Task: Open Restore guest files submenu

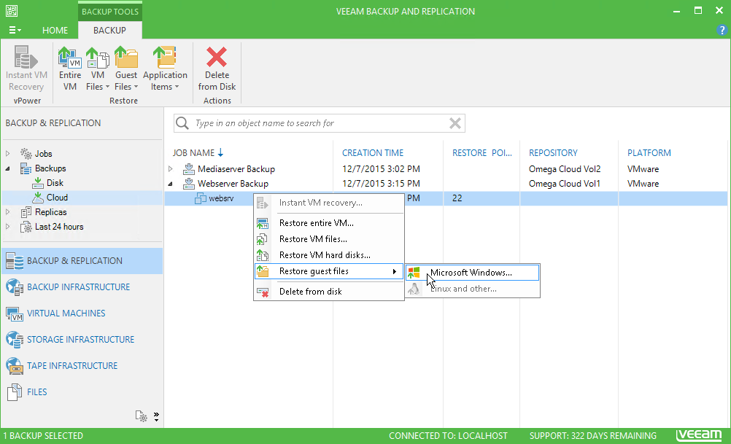Action: [x=329, y=271]
